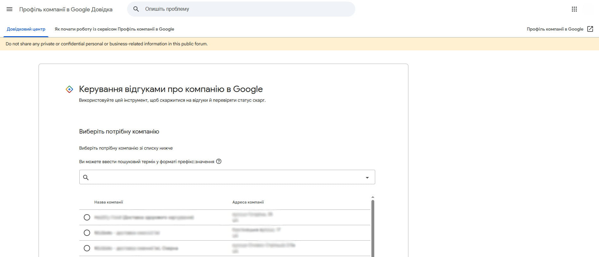Image resolution: width=599 pixels, height=257 pixels.
Task: Click the Назва компанії column header
Action: 108,202
